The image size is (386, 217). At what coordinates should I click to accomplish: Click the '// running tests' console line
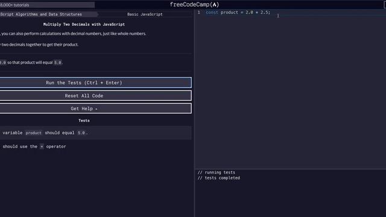(x=217, y=172)
